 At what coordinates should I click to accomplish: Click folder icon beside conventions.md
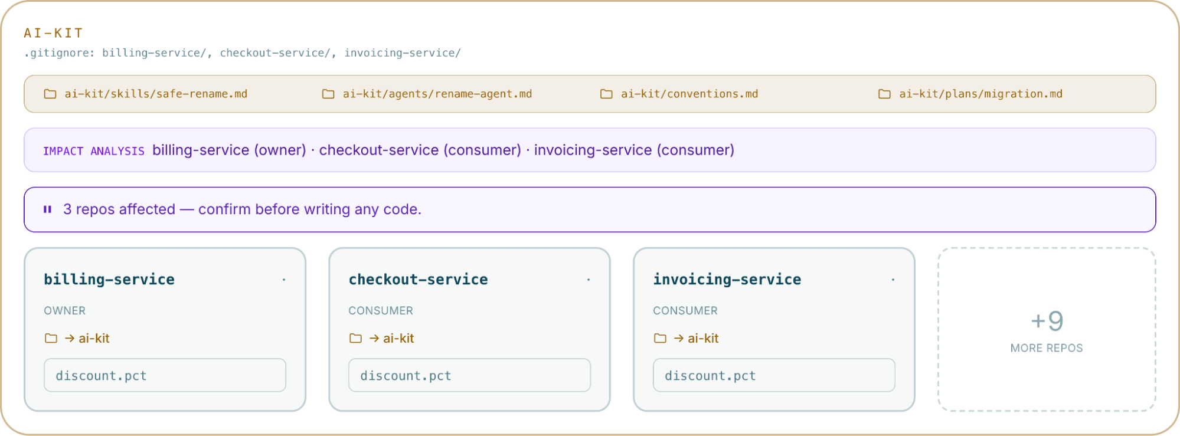tap(606, 94)
